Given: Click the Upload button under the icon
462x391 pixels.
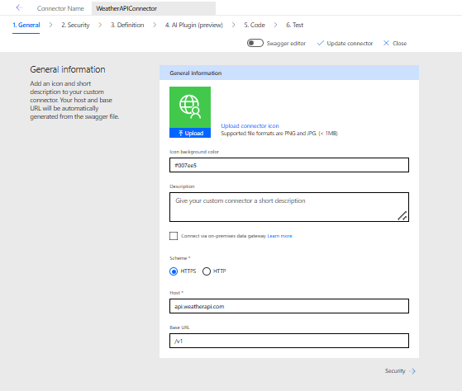Looking at the screenshot, I should pyautogui.click(x=190, y=133).
